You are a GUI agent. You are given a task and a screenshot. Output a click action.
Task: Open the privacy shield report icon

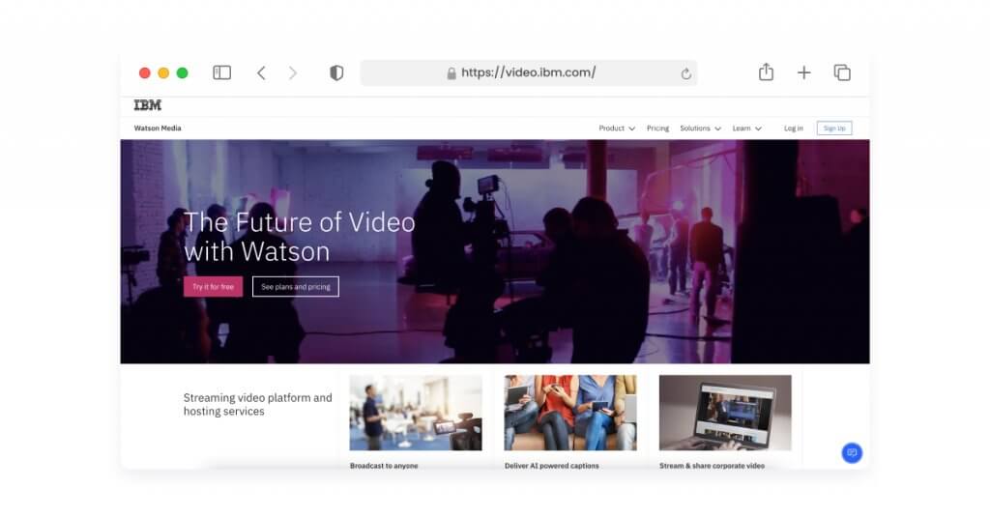[x=336, y=72]
